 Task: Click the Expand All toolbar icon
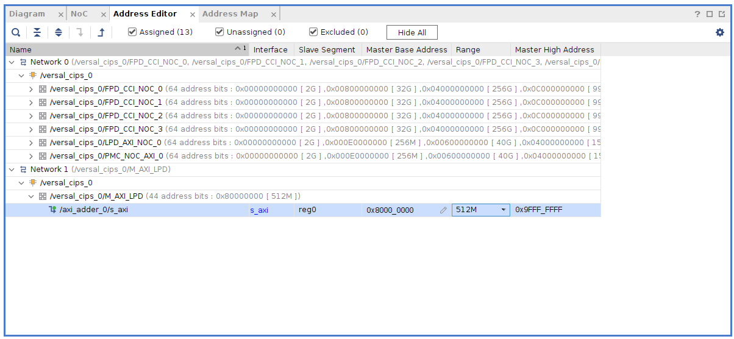pos(59,32)
